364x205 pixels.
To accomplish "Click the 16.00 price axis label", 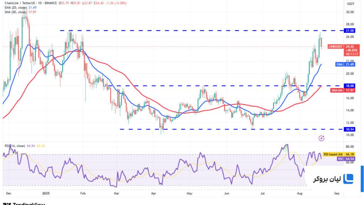I will pyautogui.click(x=350, y=98).
